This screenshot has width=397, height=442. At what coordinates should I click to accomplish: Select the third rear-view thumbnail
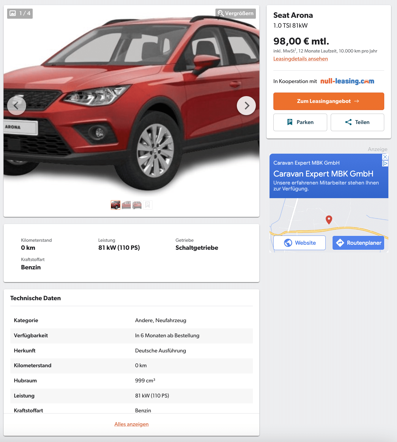pos(137,205)
